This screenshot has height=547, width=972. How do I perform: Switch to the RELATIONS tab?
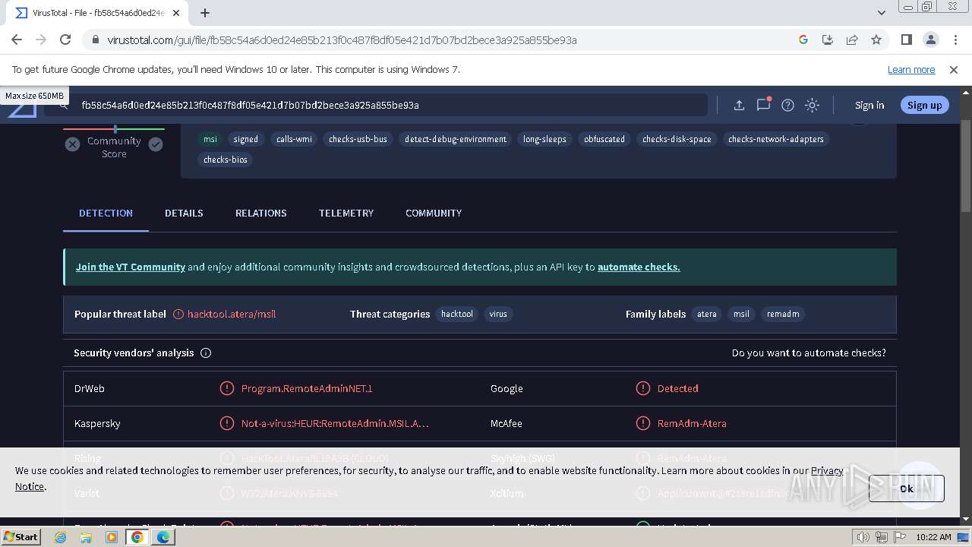(261, 213)
